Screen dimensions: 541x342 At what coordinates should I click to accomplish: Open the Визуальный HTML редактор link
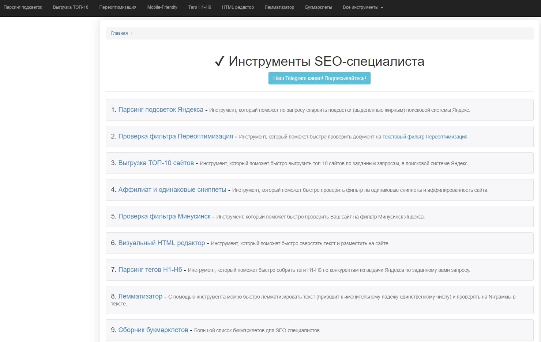point(162,243)
